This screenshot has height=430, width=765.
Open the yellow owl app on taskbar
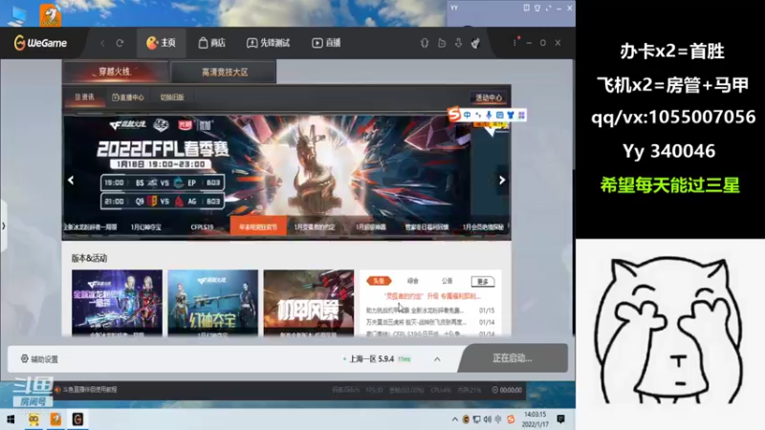[x=33, y=419]
